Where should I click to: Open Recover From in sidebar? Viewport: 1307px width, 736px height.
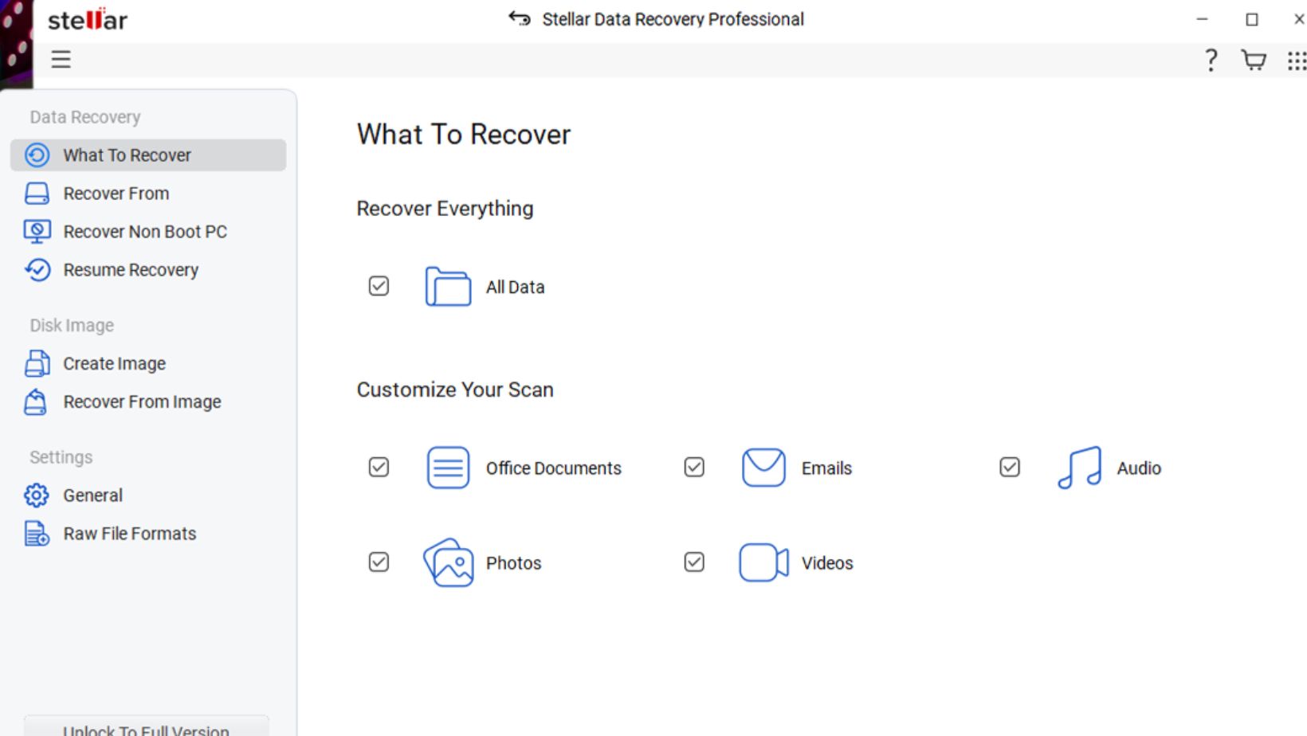[148, 194]
